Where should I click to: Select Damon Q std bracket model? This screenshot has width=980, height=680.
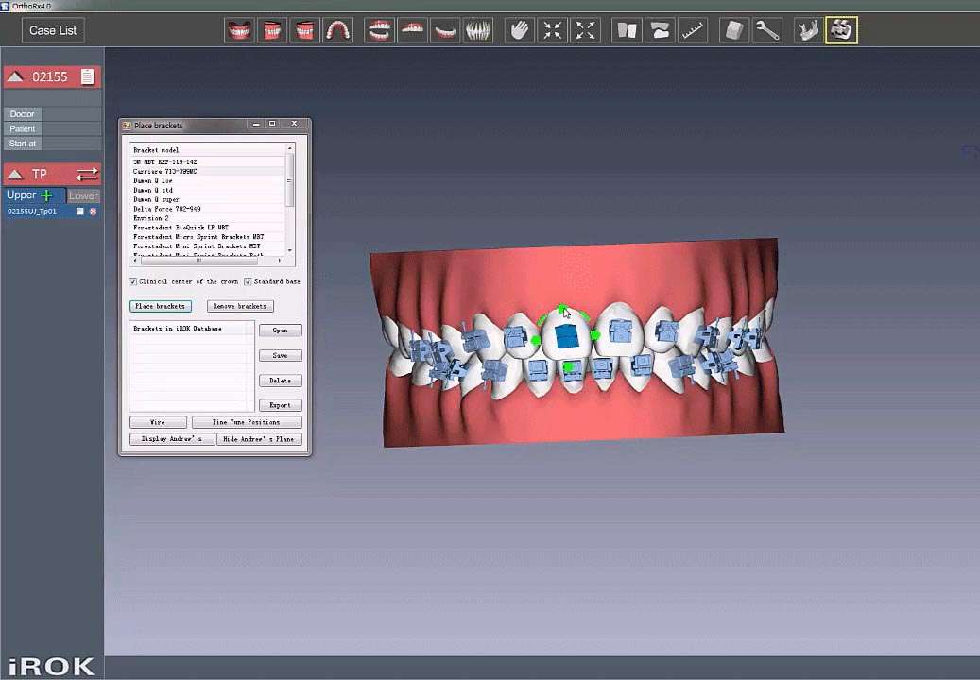pos(153,190)
